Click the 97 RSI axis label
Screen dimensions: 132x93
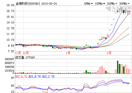(13, 78)
